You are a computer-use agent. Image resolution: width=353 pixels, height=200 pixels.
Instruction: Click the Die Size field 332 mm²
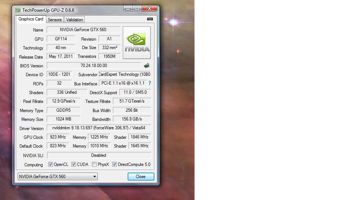[x=110, y=48]
